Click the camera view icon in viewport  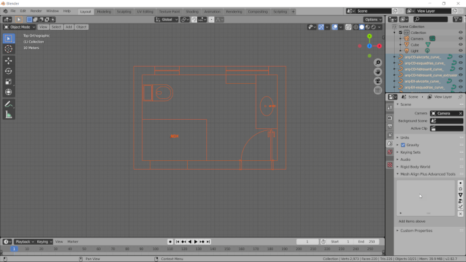pyautogui.click(x=377, y=81)
